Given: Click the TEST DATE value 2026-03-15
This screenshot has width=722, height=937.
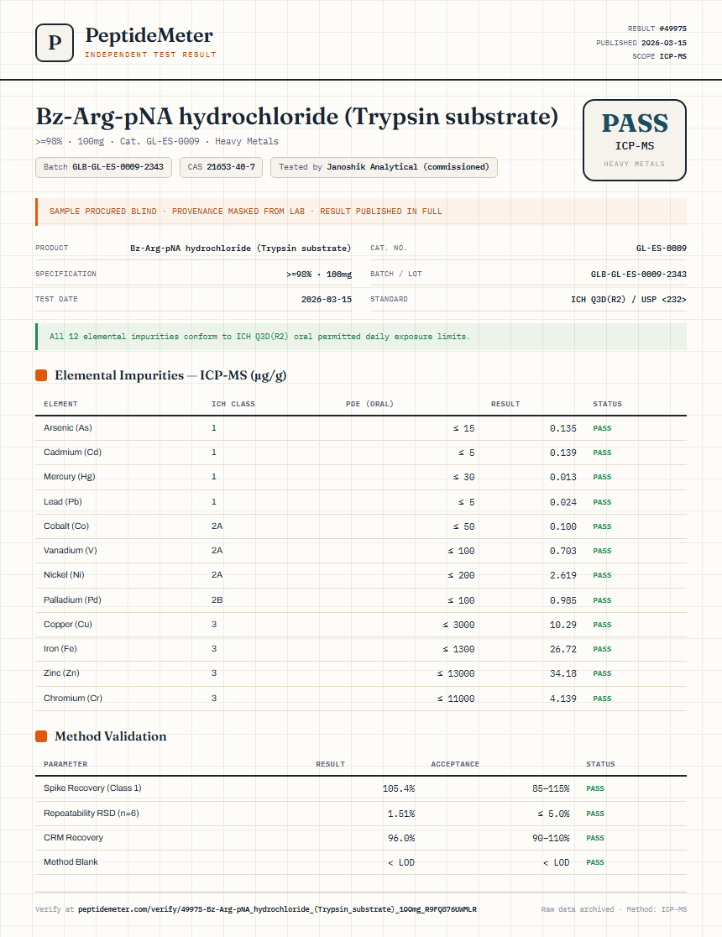Looking at the screenshot, I should pos(327,300).
